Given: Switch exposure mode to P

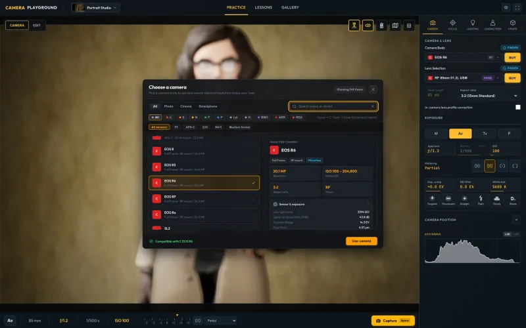Looking at the screenshot, I should click(509, 134).
